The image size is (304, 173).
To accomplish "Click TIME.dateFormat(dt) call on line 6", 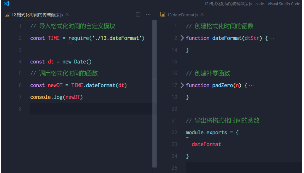I will pos(99,85).
